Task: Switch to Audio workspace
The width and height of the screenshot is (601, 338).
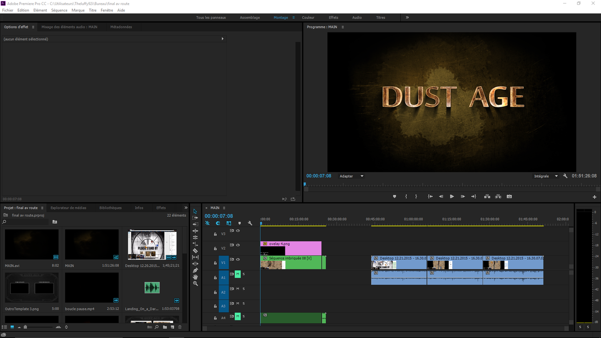Action: click(x=357, y=18)
